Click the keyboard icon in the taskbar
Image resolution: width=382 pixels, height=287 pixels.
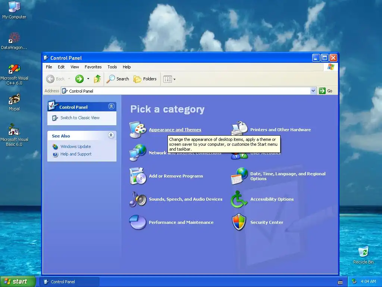point(340,282)
